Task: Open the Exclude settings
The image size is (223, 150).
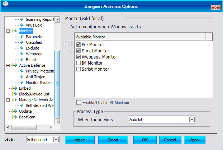Action: [33, 48]
